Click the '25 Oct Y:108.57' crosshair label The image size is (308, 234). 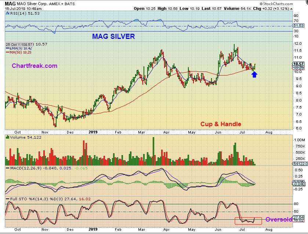[19, 44]
